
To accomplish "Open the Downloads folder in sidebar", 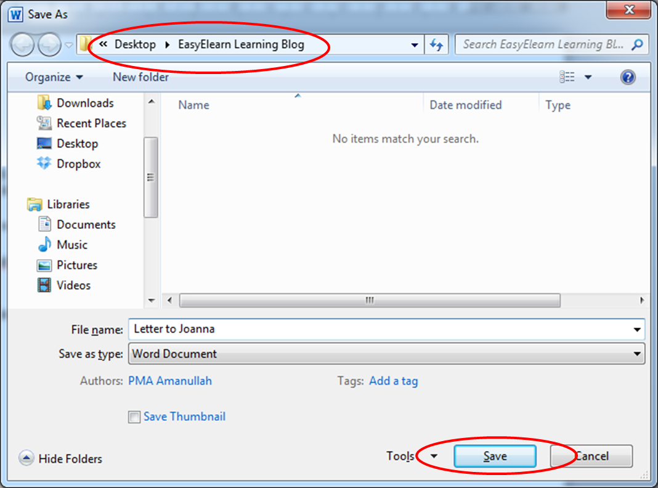I will pyautogui.click(x=86, y=102).
